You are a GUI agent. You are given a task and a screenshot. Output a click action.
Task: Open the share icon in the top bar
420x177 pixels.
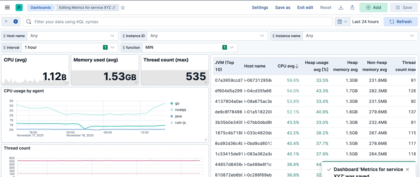(x=352, y=8)
